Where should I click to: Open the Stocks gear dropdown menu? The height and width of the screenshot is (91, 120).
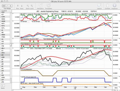(x=3, y=86)
